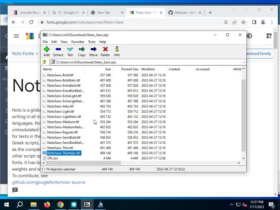This screenshot has height=210, width=280.
Task: Open the File menu in 7-Zip
Action: coord(45,42)
